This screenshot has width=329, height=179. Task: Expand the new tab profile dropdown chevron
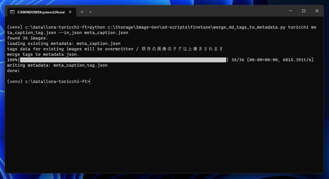[90, 12]
